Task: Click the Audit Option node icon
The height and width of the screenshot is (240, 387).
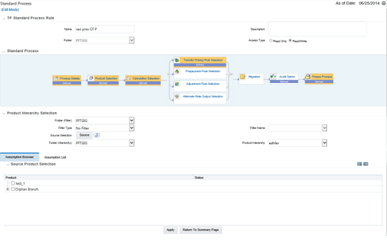Action: pyautogui.click(x=273, y=77)
